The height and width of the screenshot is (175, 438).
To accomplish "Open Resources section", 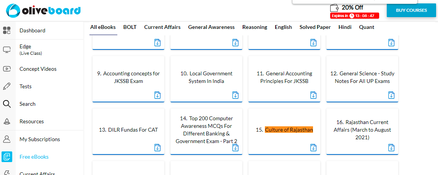I will (32, 122).
